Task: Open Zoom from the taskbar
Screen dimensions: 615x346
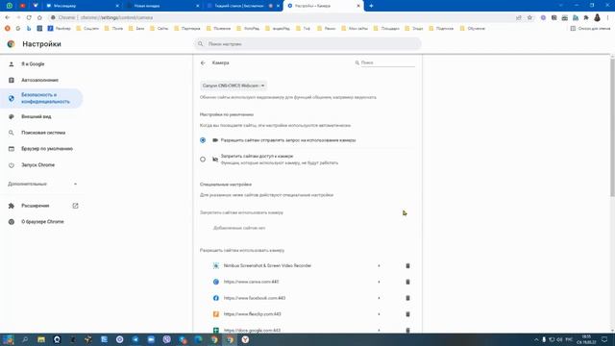Action: (151, 339)
